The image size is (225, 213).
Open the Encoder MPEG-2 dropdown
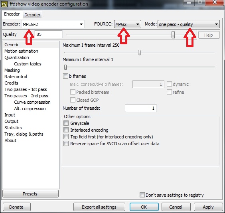(53, 24)
